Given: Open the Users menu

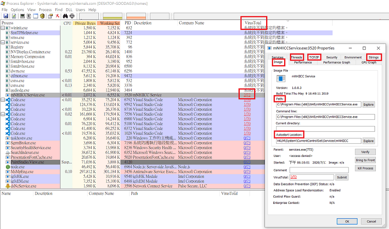Looking at the screenshot, I should (80, 10).
